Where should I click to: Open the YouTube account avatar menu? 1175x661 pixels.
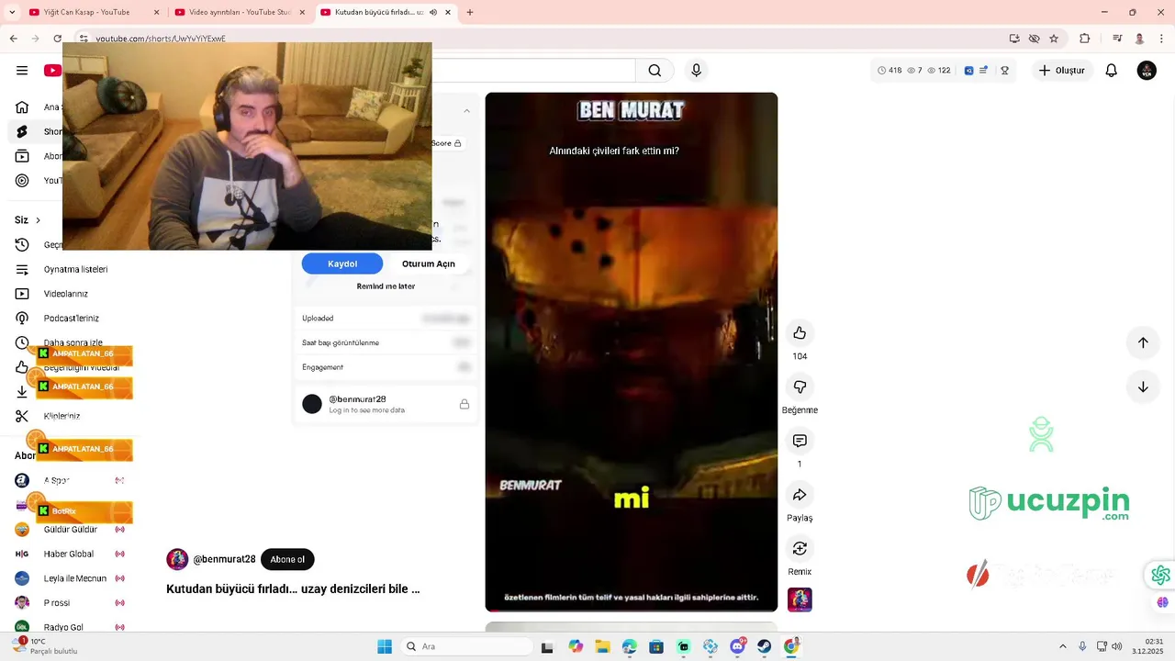pyautogui.click(x=1147, y=71)
